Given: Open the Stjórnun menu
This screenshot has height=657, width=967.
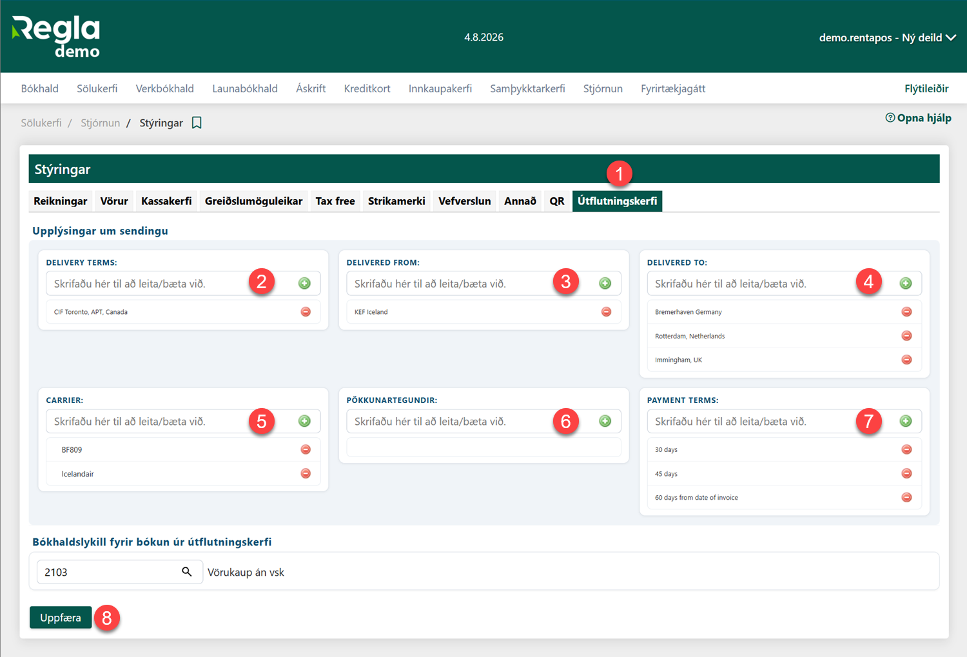Looking at the screenshot, I should 603,89.
